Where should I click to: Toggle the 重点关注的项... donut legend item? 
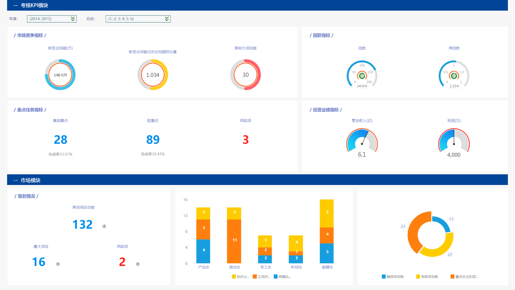click(465, 277)
